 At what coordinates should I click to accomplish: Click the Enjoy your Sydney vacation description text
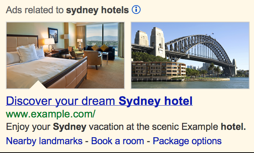(x=126, y=127)
